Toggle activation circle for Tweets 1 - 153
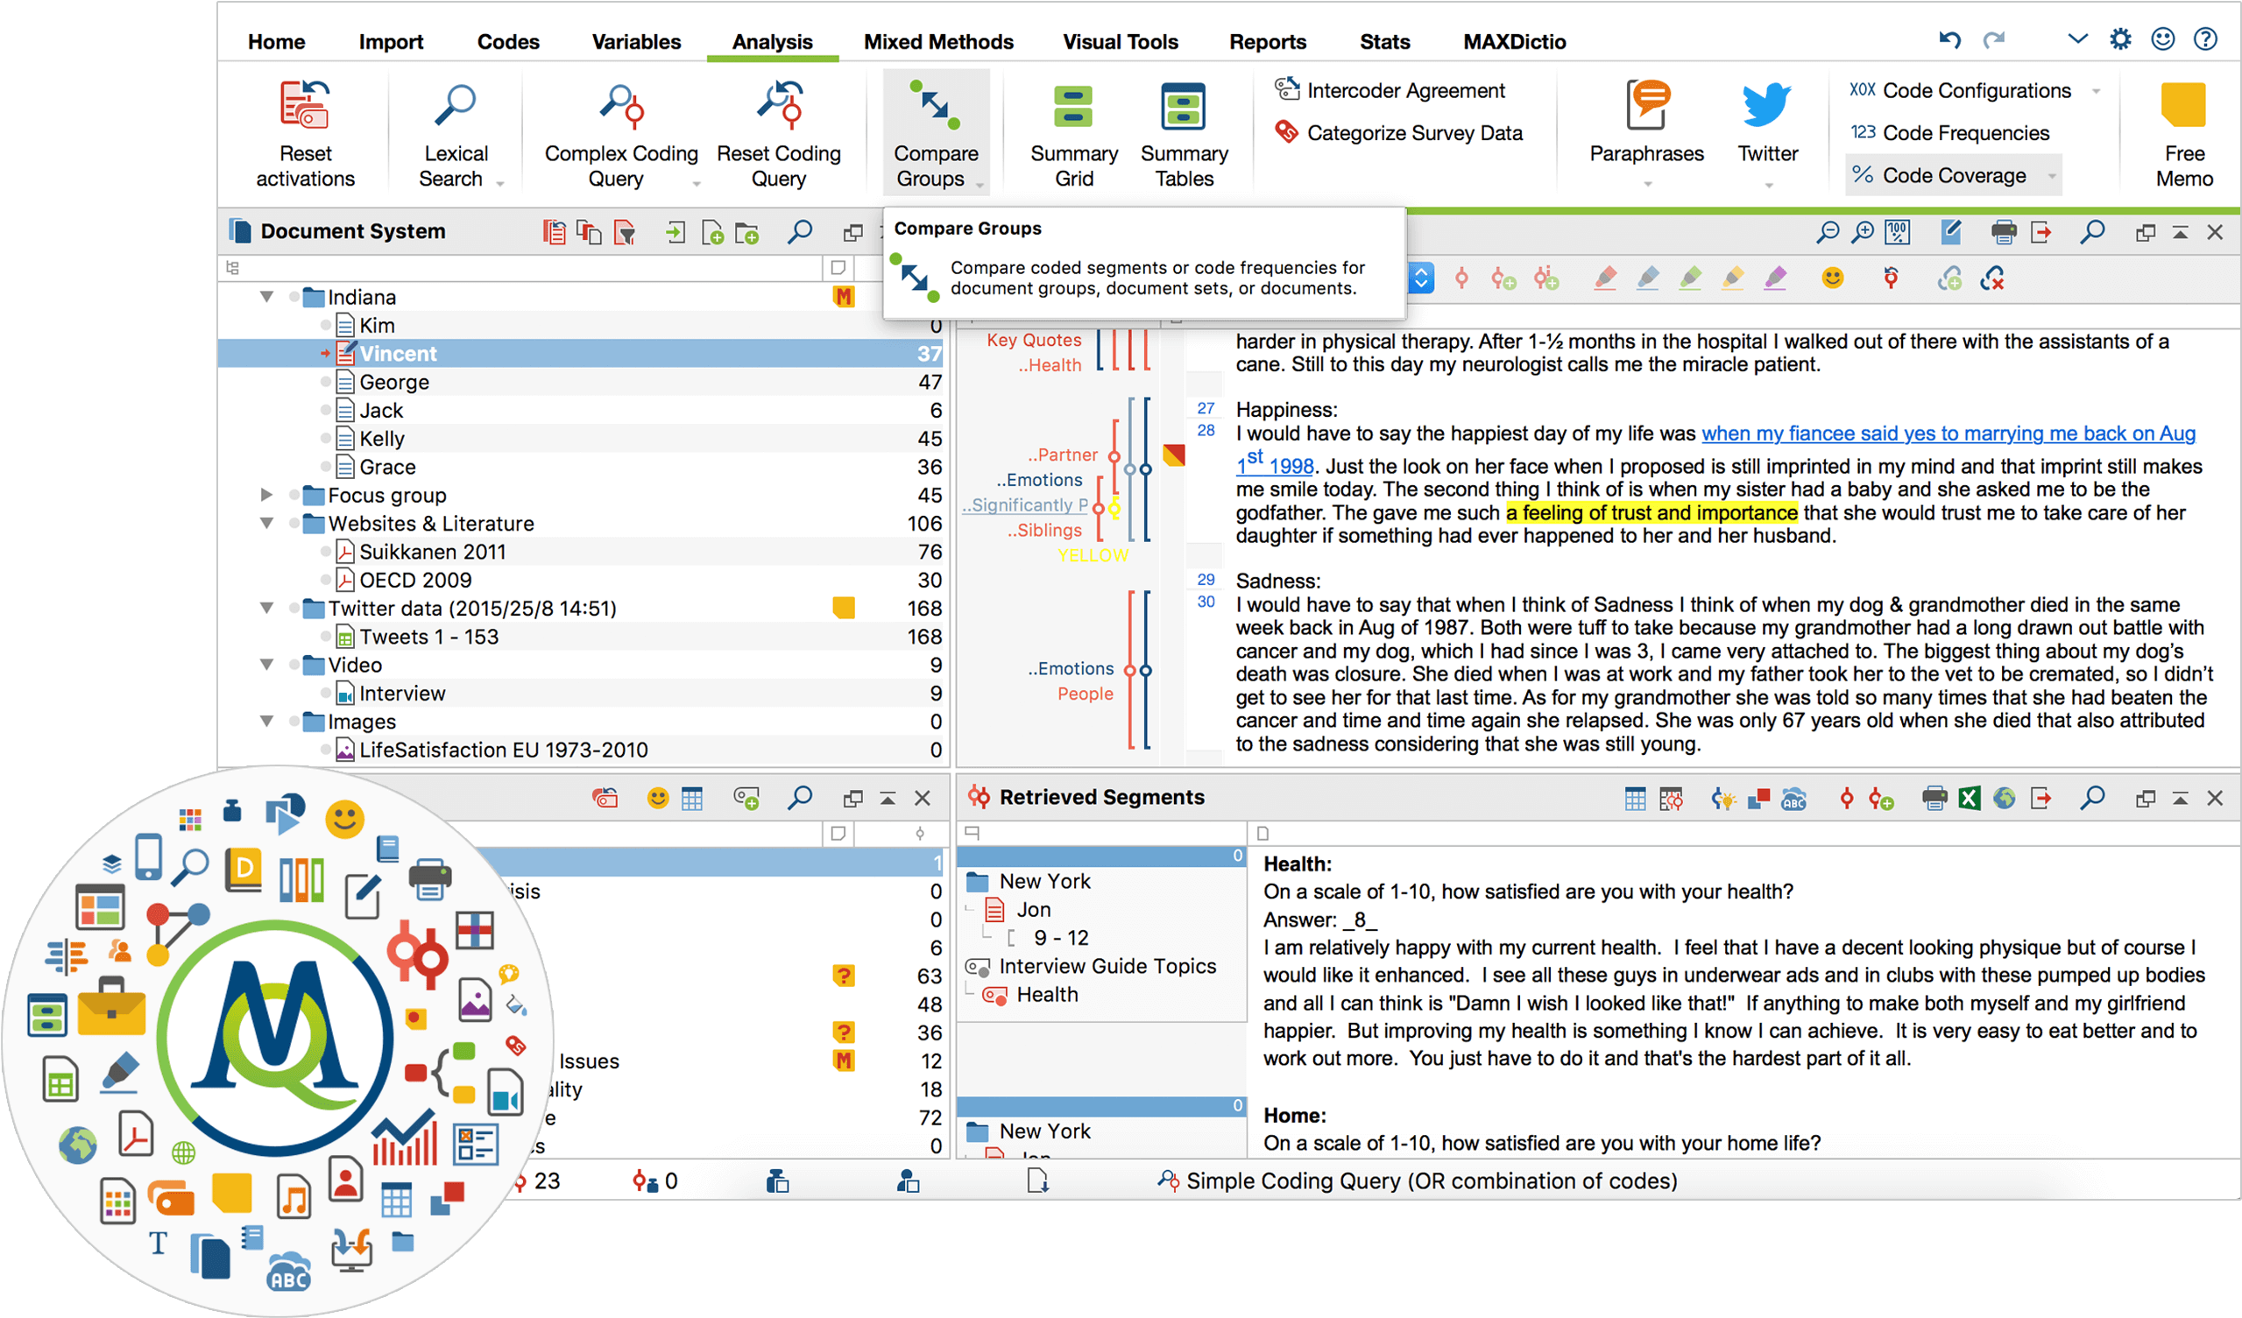2242x1318 pixels. click(326, 637)
